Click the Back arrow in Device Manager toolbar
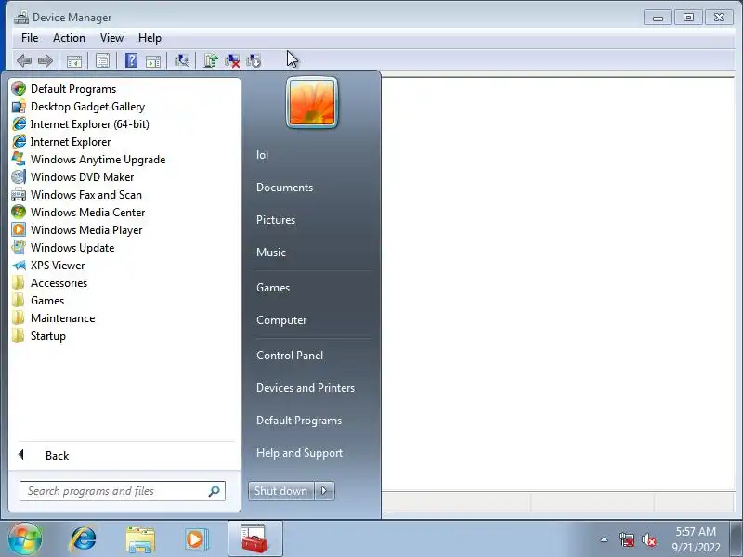743x557 pixels. coord(24,60)
